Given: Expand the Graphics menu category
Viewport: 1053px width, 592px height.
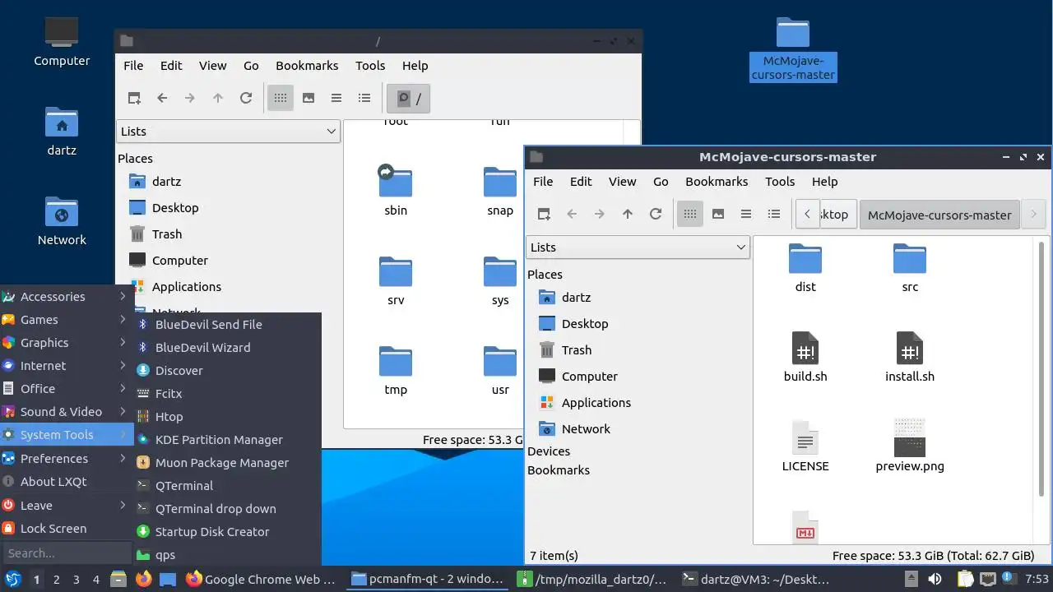Looking at the screenshot, I should (67, 342).
